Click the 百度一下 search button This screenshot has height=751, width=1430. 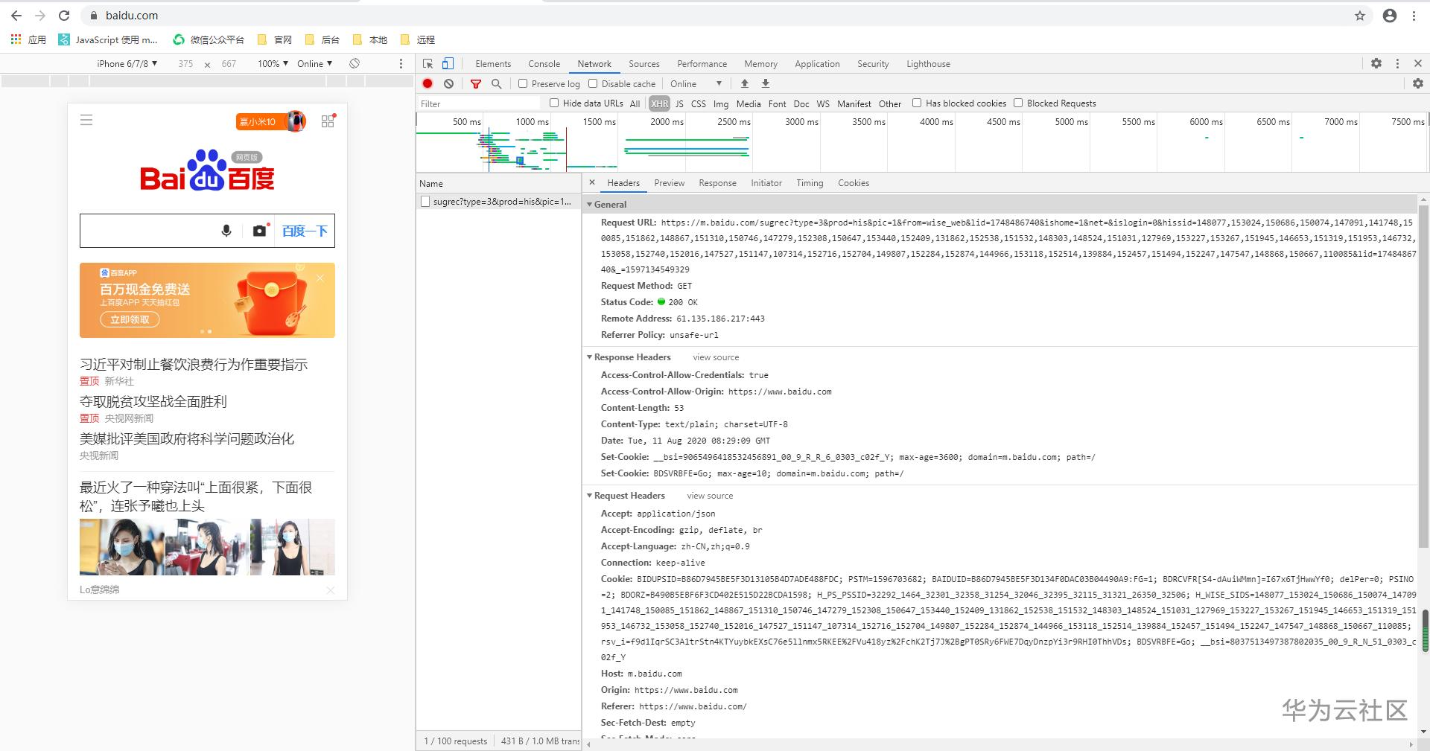305,231
